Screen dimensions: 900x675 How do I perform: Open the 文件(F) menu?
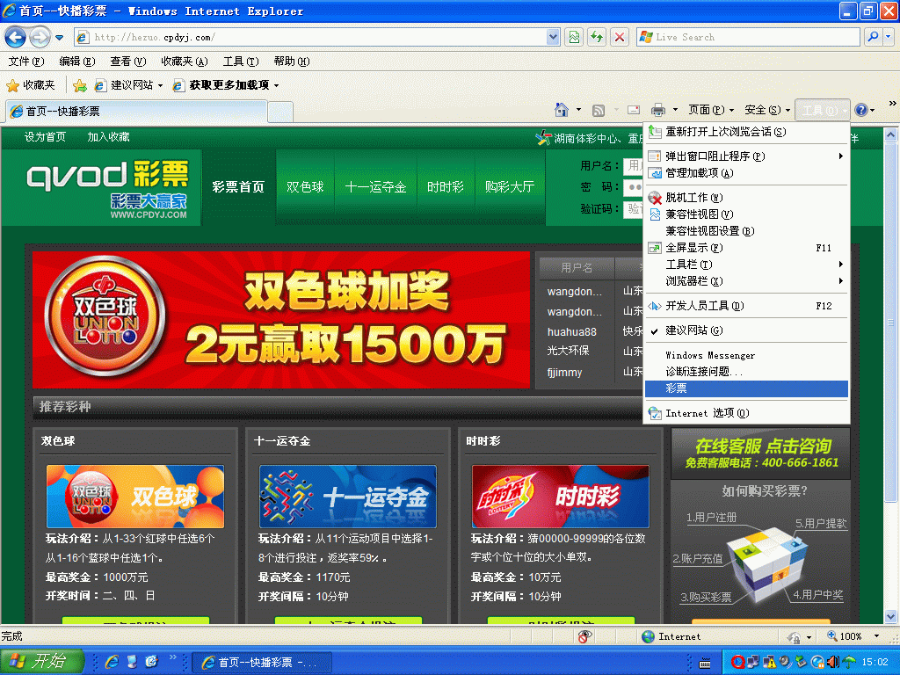coord(26,62)
